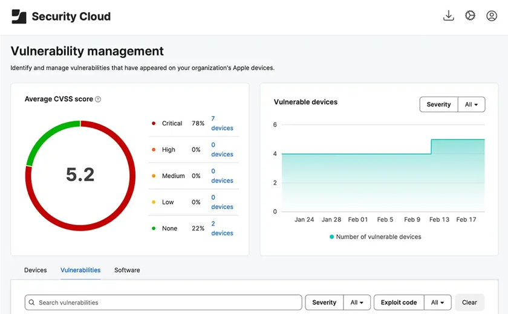The image size is (508, 314).
Task: Click the teal chart legend marker
Action: click(x=331, y=237)
